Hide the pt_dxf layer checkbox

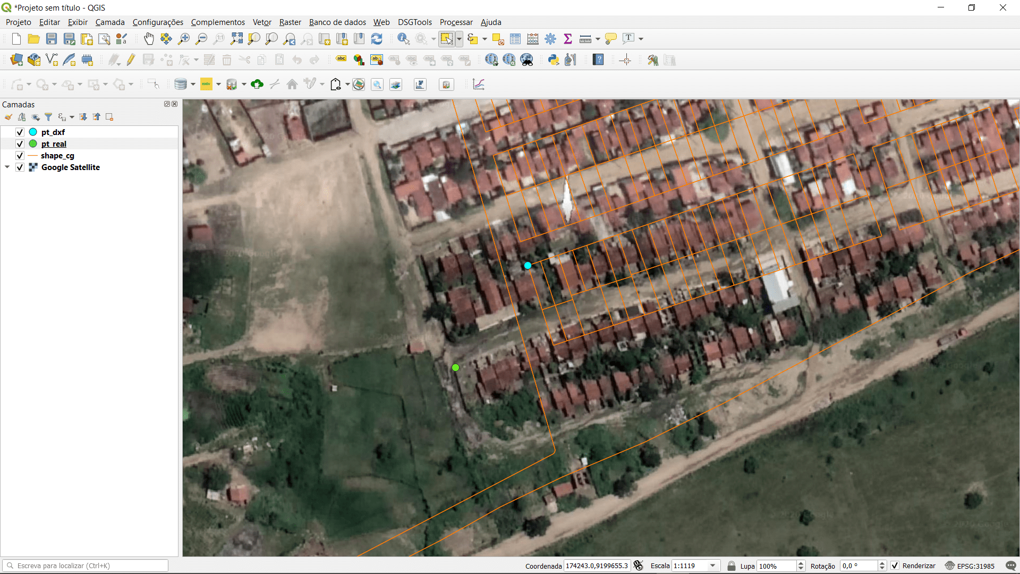click(20, 132)
